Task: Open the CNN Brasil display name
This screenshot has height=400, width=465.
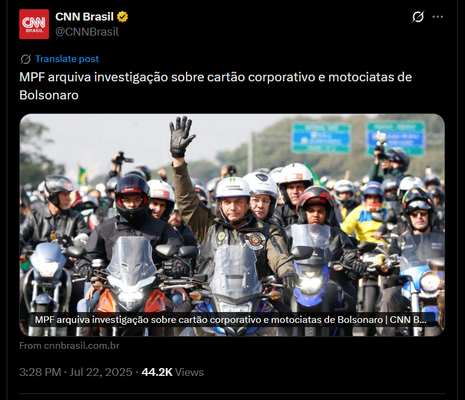Action: tap(85, 17)
